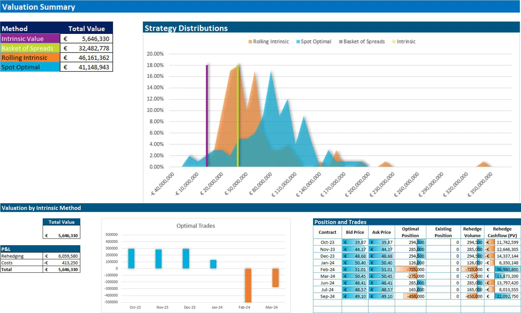Click the yellow-green vertical line in distribution chart

(x=238, y=116)
